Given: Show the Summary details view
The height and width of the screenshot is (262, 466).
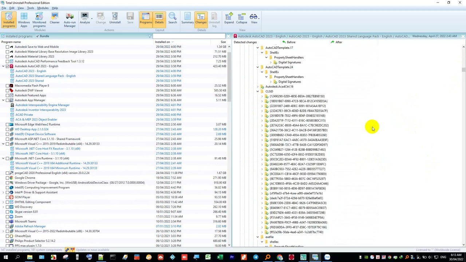Looking at the screenshot, I should pos(187,19).
